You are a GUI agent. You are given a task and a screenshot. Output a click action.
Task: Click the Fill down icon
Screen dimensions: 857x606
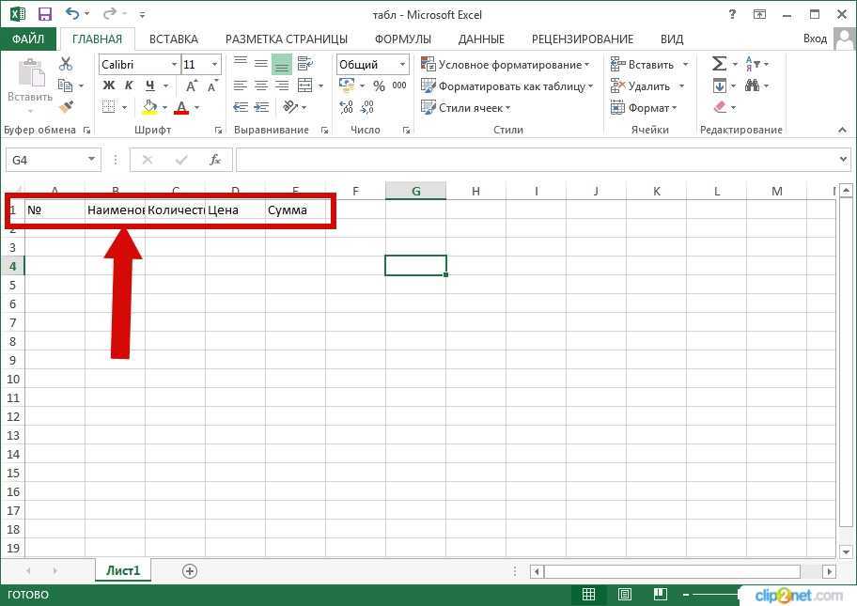coord(719,85)
